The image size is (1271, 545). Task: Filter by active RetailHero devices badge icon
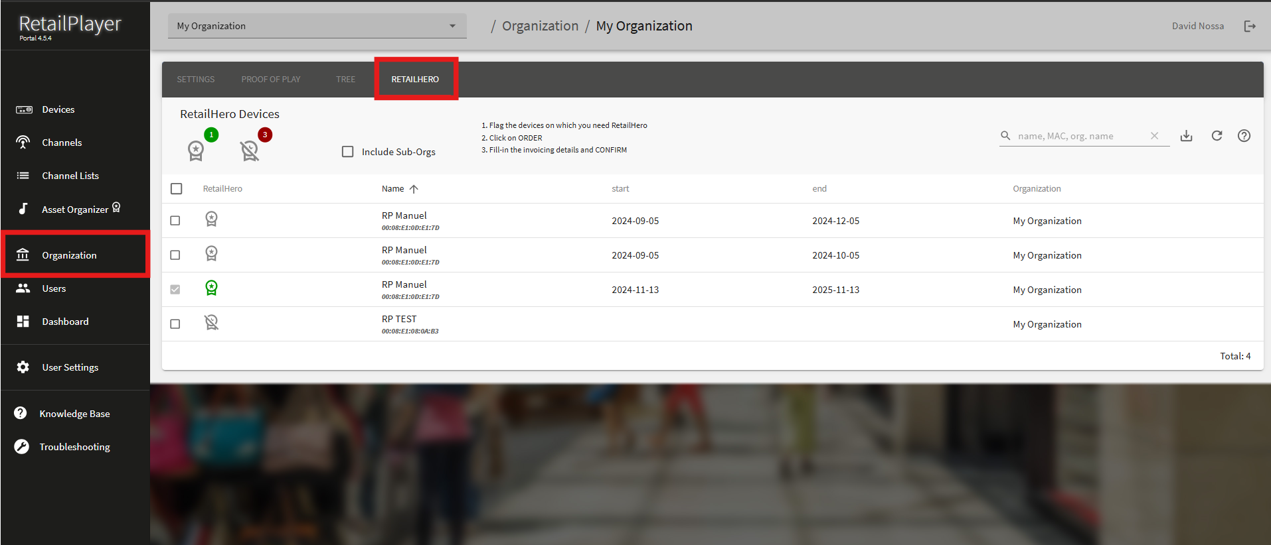tap(197, 151)
